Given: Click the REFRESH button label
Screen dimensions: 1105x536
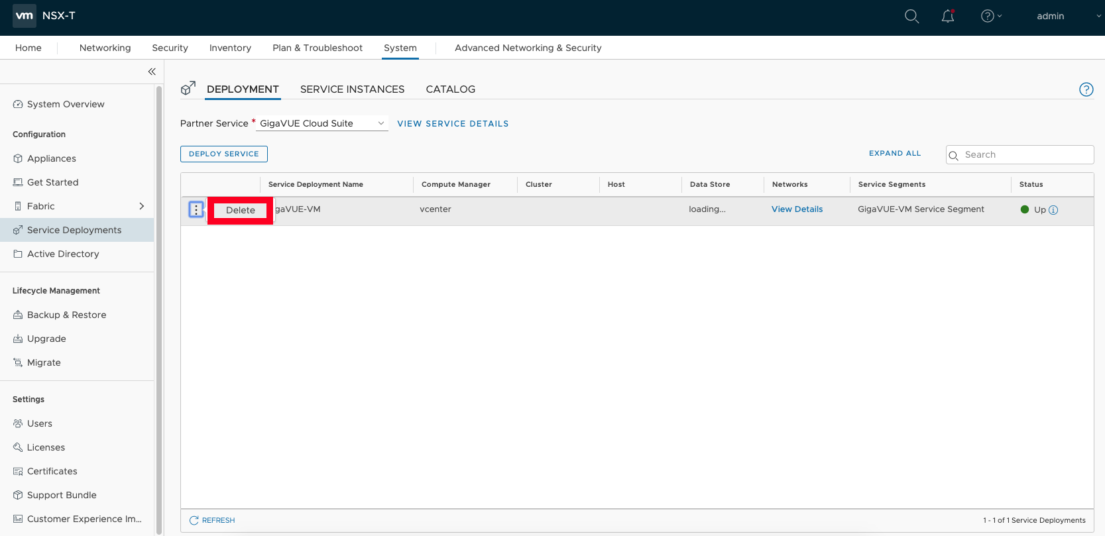Looking at the screenshot, I should (x=218, y=520).
